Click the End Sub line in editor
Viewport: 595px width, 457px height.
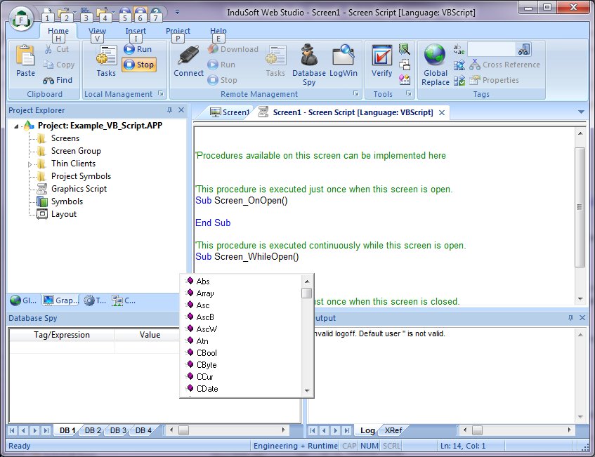pyautogui.click(x=213, y=223)
